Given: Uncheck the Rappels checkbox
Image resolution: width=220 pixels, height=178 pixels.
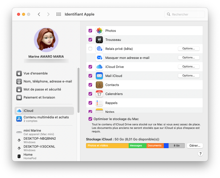Looking at the screenshot, I should point(90,103).
